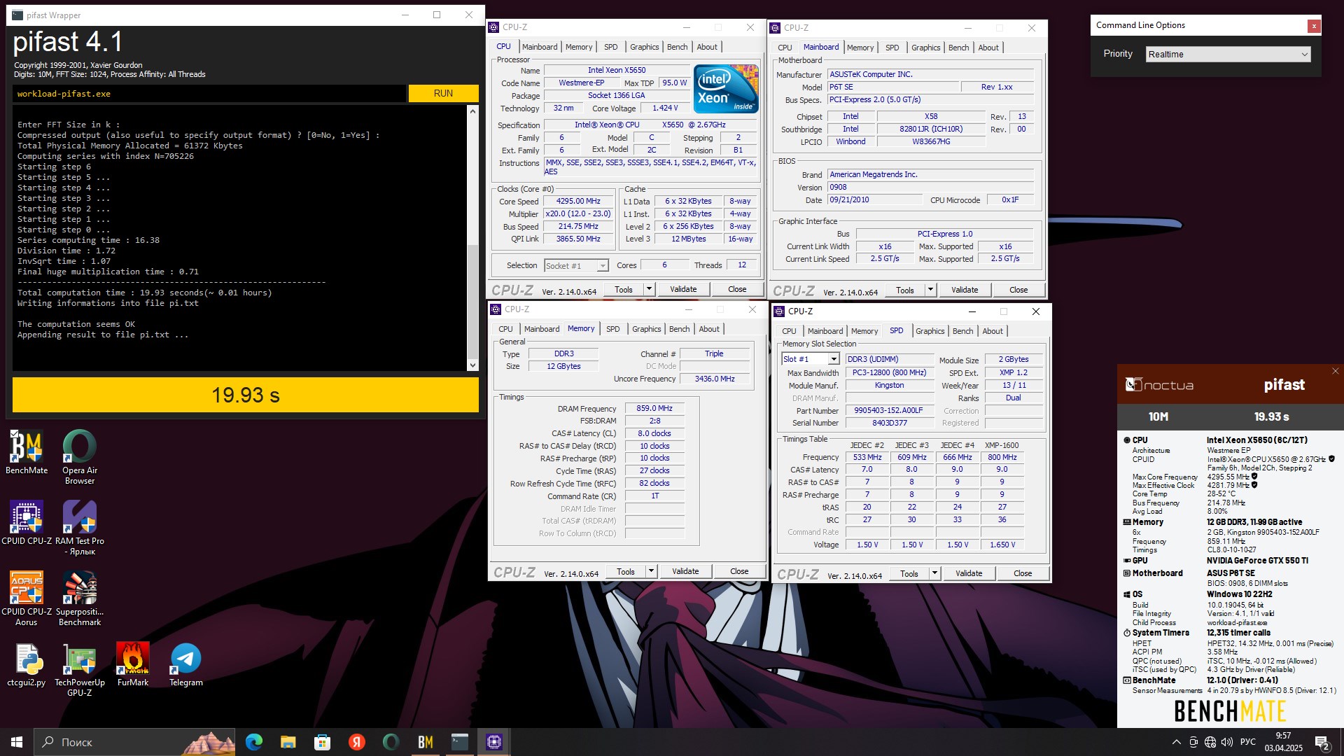
Task: Select CPU tab in Mainboard window
Action: (x=785, y=48)
